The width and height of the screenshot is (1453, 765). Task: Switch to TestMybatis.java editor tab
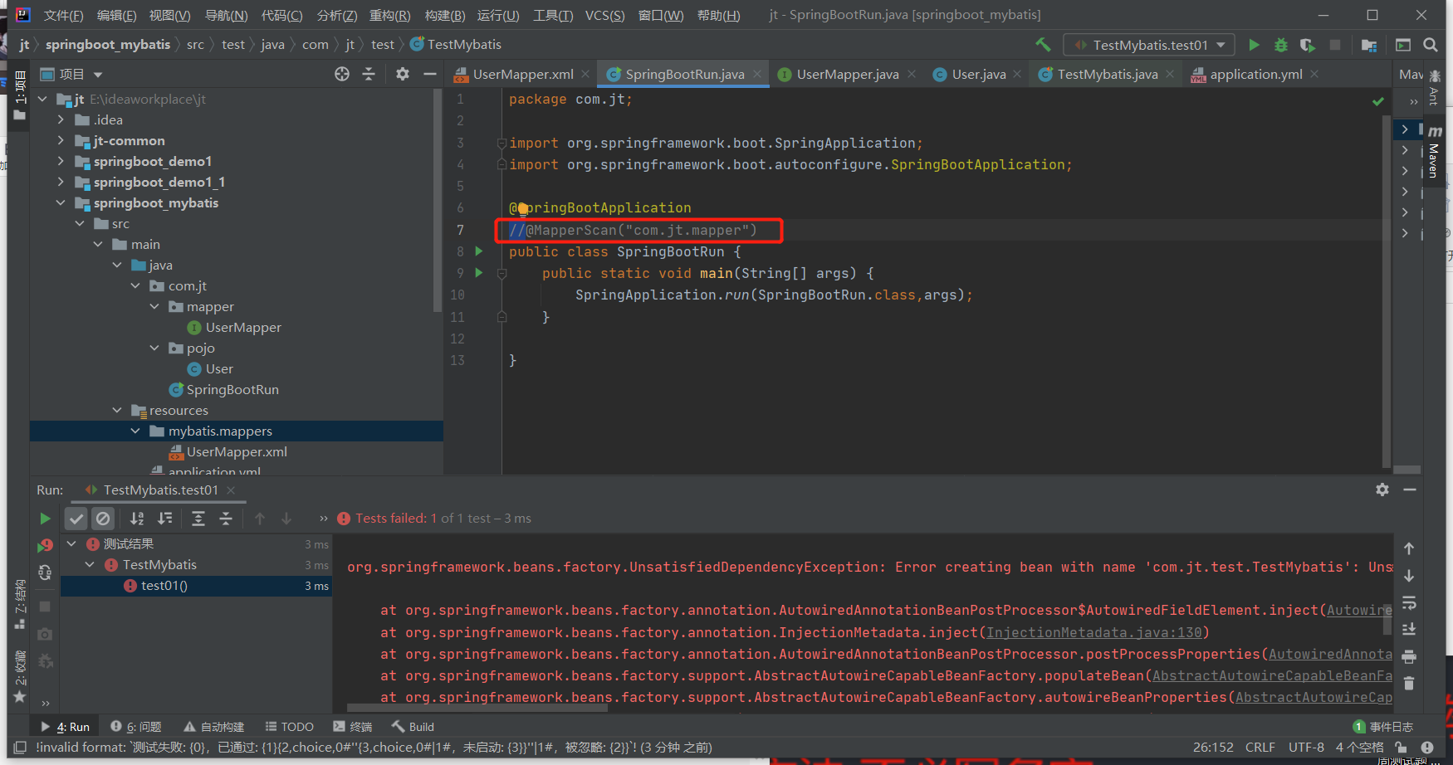1107,74
